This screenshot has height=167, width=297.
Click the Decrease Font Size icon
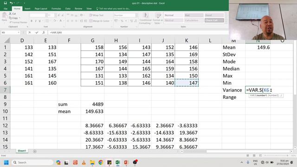(63, 15)
